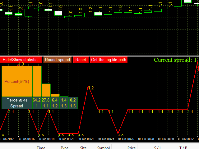Image resolution: width=199 pixels, height=149 pixels.
Task: Click the Price column header
Action: 132,148
